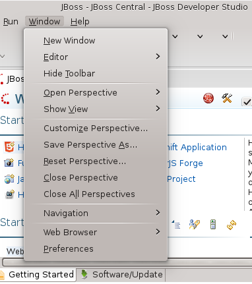Click the yellow refresh arrows icon
Screen dimensions: 252x284
pyautogui.click(x=232, y=225)
